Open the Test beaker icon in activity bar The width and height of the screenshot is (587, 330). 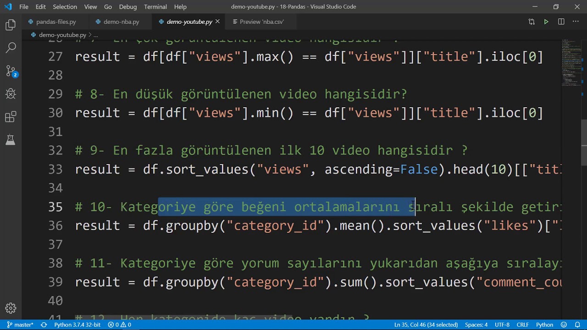pos(11,140)
